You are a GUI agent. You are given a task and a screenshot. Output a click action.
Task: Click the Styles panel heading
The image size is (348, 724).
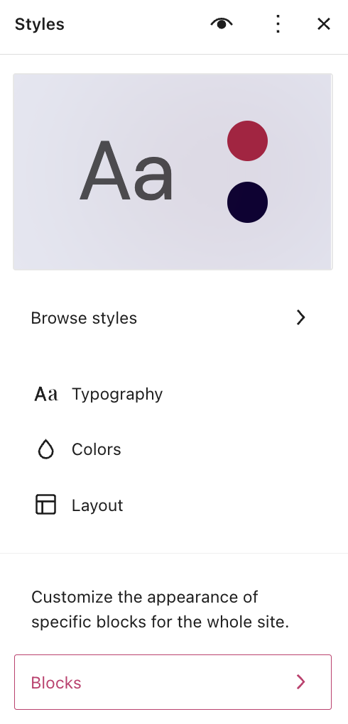[39, 24]
